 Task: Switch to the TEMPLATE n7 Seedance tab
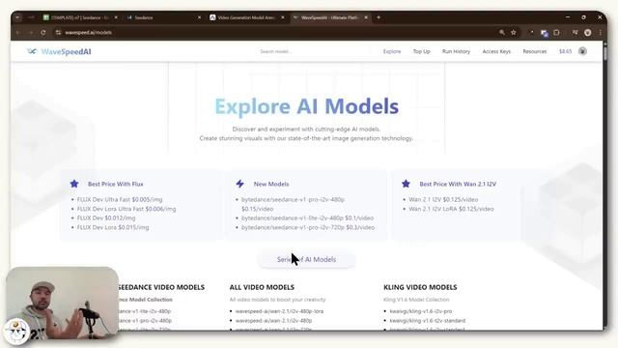(x=80, y=17)
